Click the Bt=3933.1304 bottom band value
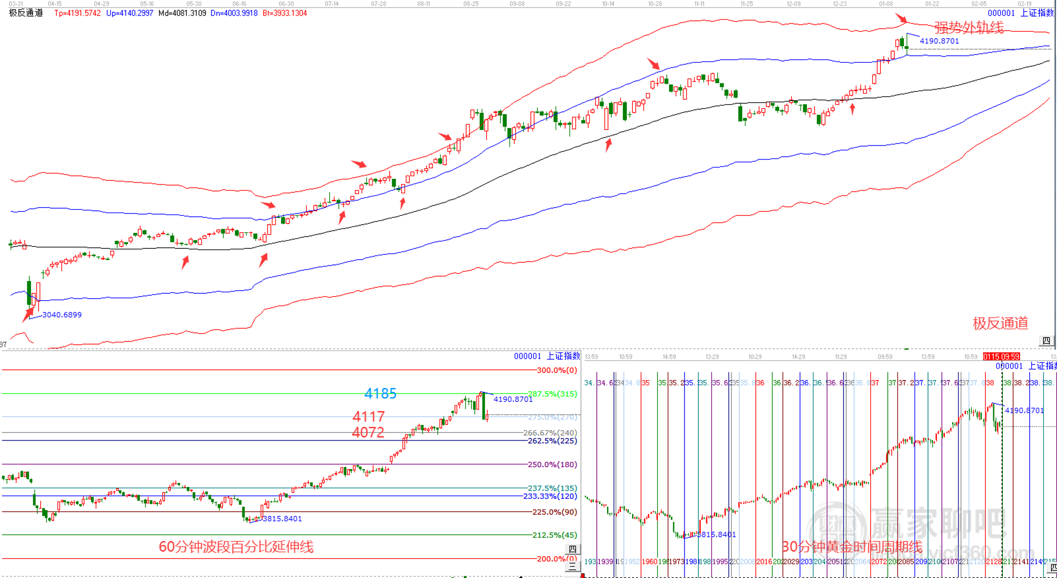 point(285,13)
